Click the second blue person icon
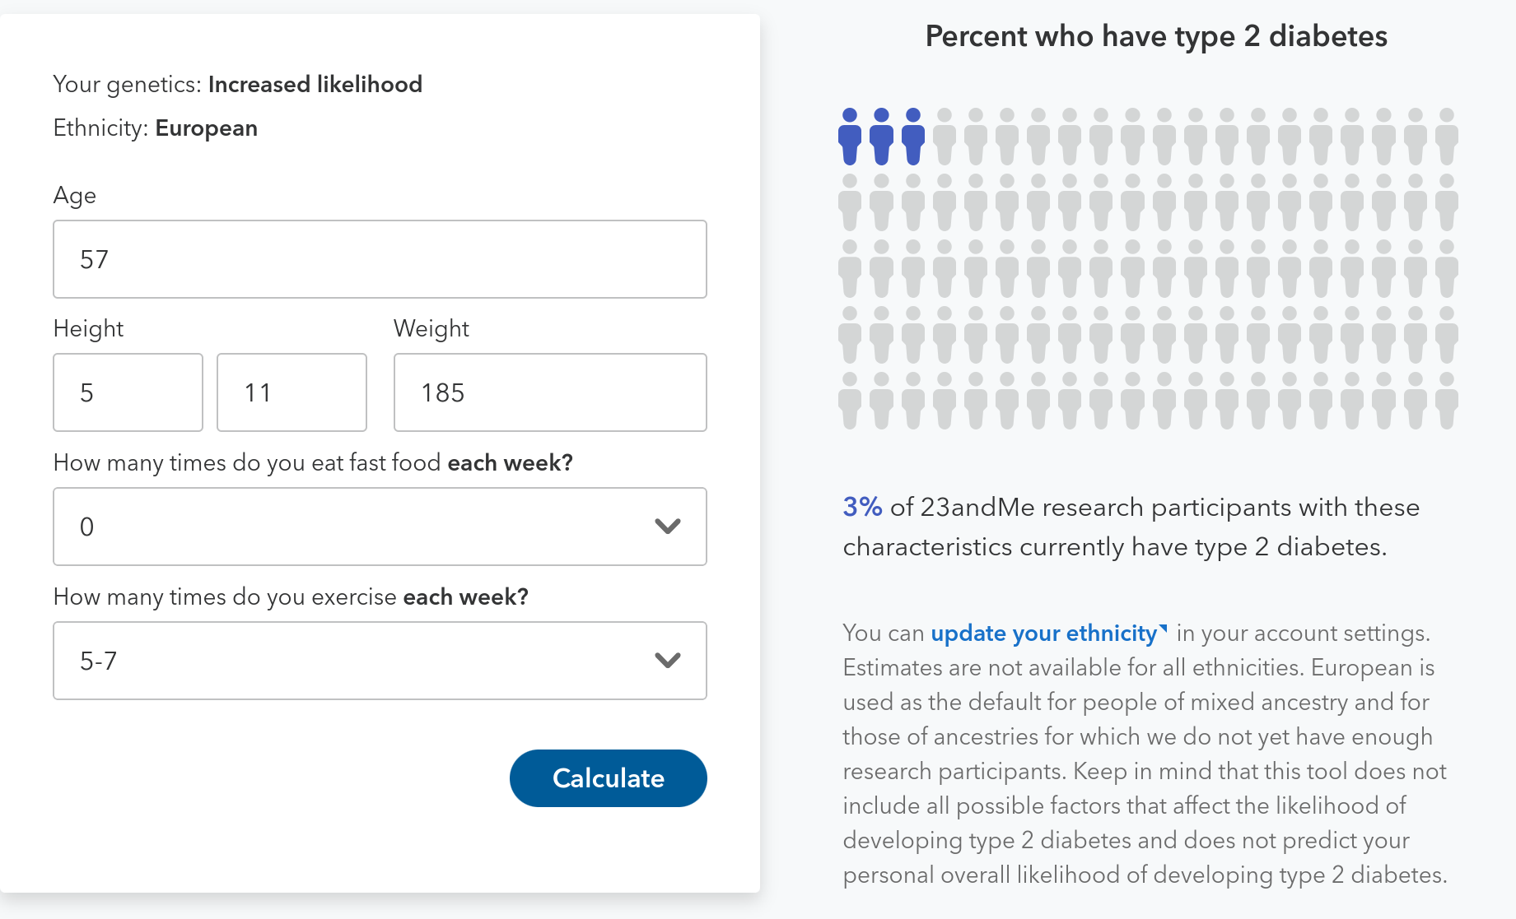The image size is (1516, 919). click(881, 137)
